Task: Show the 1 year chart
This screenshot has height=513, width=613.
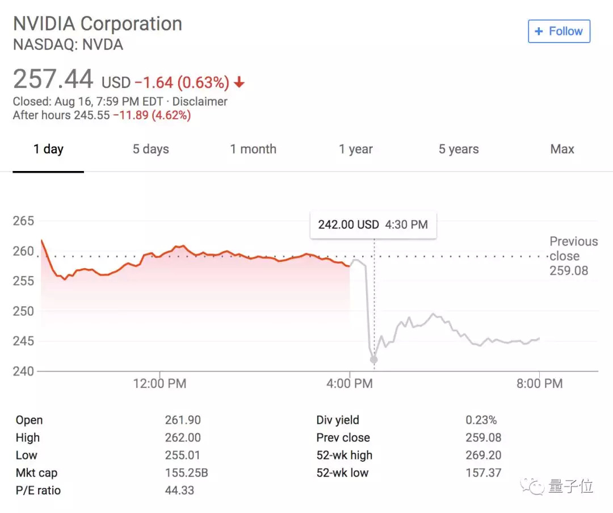Action: (x=356, y=149)
